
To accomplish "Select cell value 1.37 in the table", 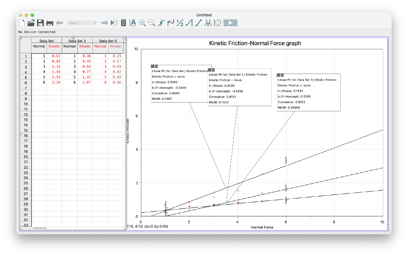I will pos(86,77).
